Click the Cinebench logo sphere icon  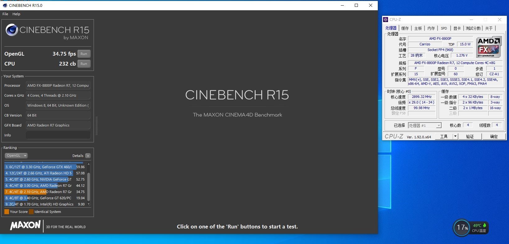[12, 30]
